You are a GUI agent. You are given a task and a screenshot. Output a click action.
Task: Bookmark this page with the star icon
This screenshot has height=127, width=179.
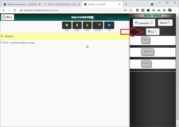pos(131,10)
